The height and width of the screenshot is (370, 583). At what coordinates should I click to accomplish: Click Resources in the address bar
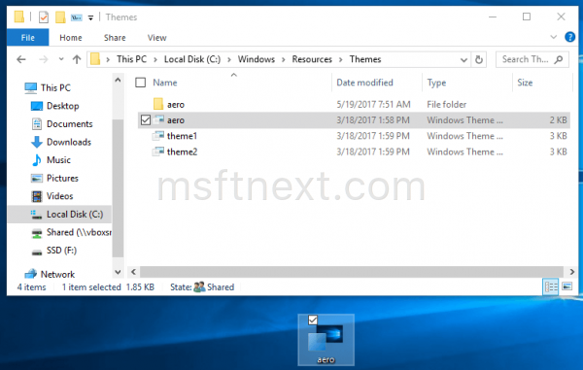pos(312,59)
